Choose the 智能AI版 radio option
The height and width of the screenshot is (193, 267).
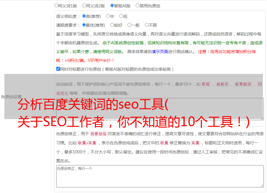(112, 6)
